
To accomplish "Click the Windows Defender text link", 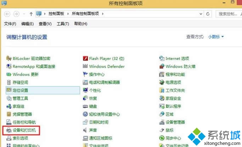I will click(x=107, y=67).
